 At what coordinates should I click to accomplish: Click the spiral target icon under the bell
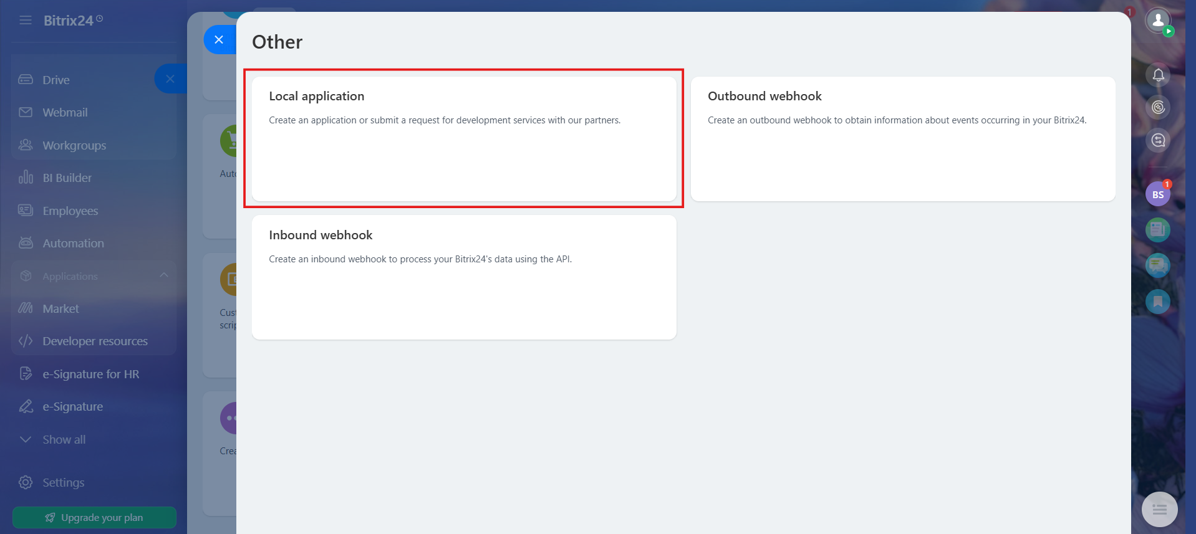[1158, 107]
